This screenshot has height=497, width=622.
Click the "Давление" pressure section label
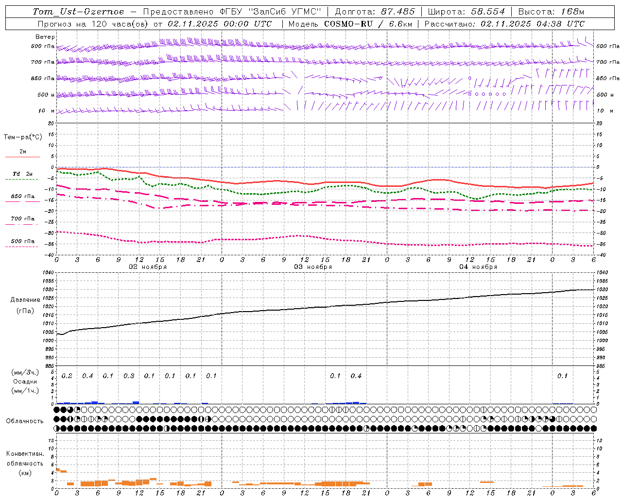(x=25, y=299)
